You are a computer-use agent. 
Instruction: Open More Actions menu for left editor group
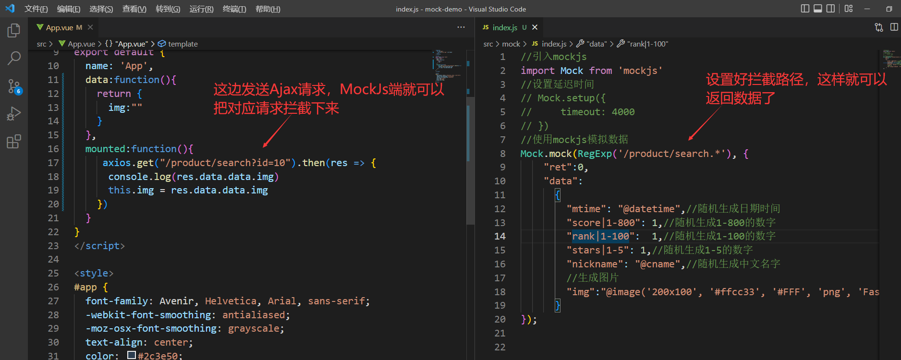click(x=461, y=27)
